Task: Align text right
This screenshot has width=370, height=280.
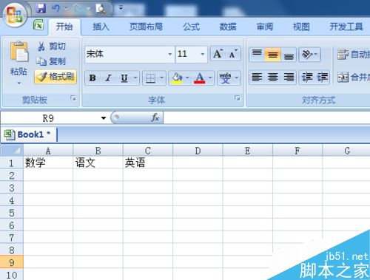Action: click(x=289, y=78)
